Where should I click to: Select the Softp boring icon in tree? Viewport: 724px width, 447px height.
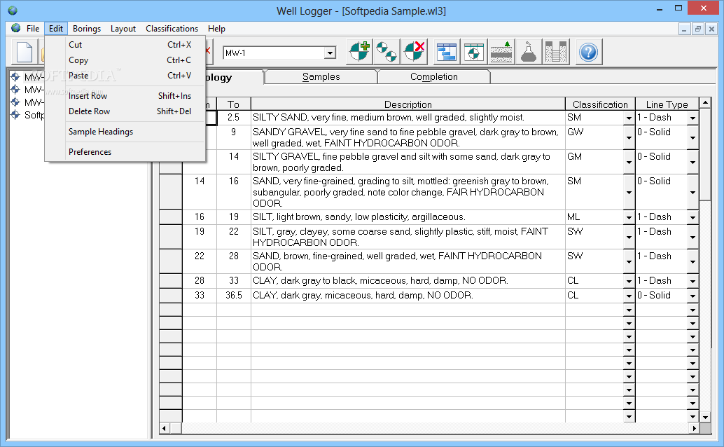pos(15,115)
